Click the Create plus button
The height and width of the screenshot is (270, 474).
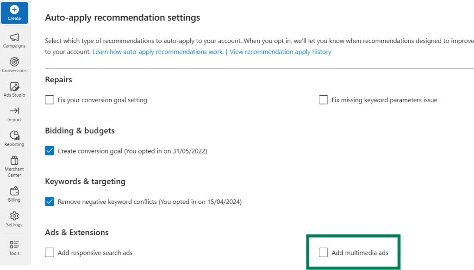pos(14,13)
